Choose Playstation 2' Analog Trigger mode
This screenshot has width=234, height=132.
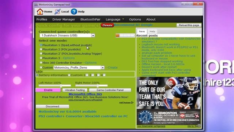pyautogui.click(x=41, y=54)
